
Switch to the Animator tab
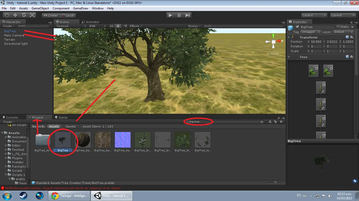[x=91, y=22]
